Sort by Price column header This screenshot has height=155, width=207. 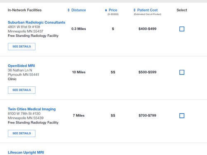coord(113,10)
